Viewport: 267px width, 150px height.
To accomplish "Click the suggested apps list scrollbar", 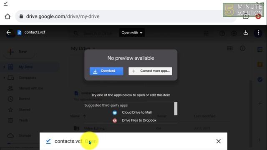I will pos(176,109).
